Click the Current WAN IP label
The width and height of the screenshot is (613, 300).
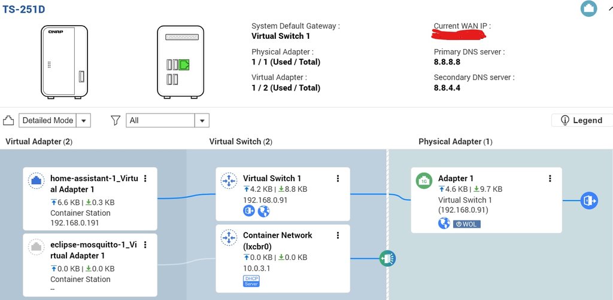click(x=462, y=26)
